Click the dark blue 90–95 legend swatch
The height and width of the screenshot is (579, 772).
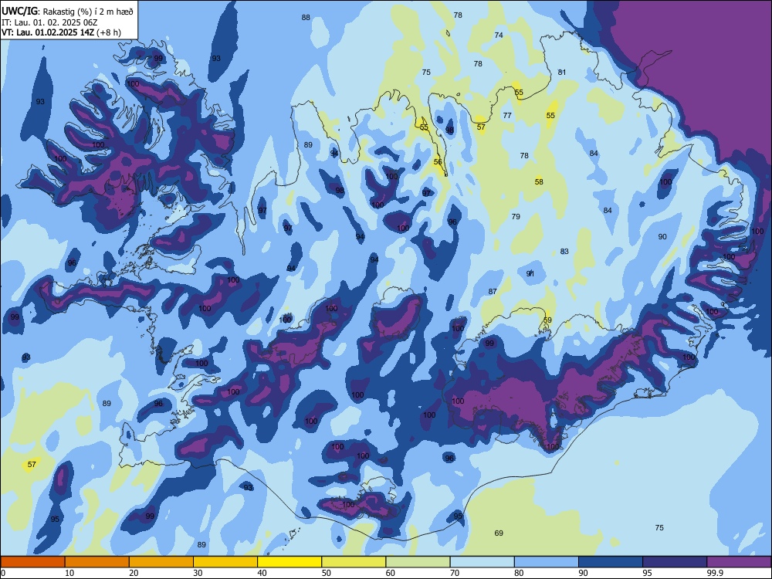pyautogui.click(x=611, y=562)
